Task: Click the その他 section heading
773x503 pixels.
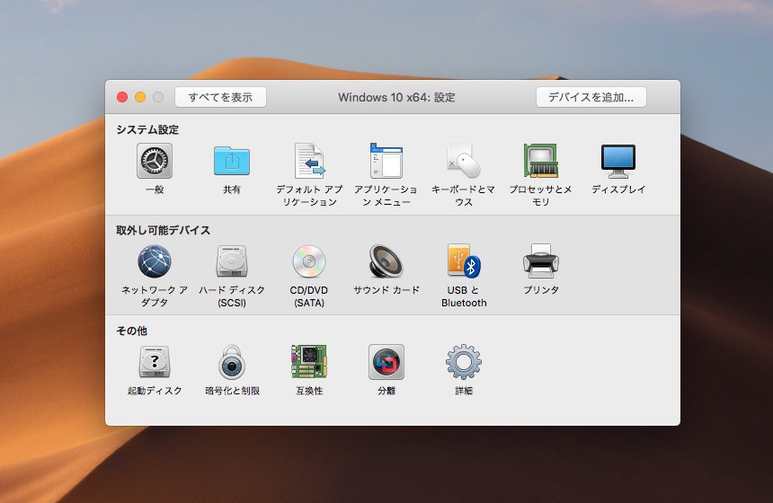Action: (x=131, y=331)
